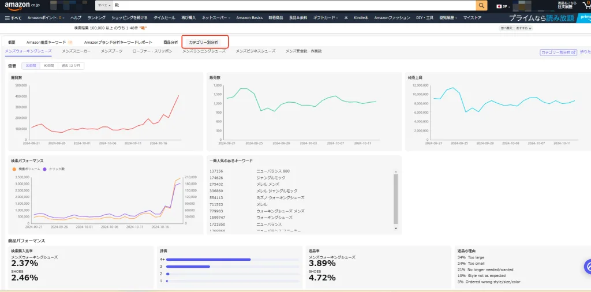Viewport: 591px width, 292px height.
Task: Select the 過去 12 か月 period toggle
Action: tap(71, 66)
